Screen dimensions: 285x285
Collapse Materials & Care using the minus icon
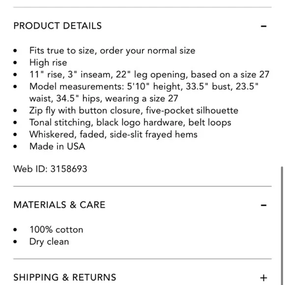coord(263,205)
